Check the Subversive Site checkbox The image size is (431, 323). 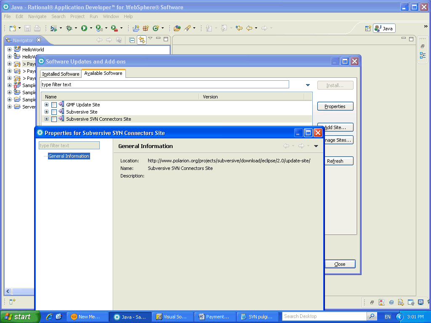pyautogui.click(x=54, y=112)
